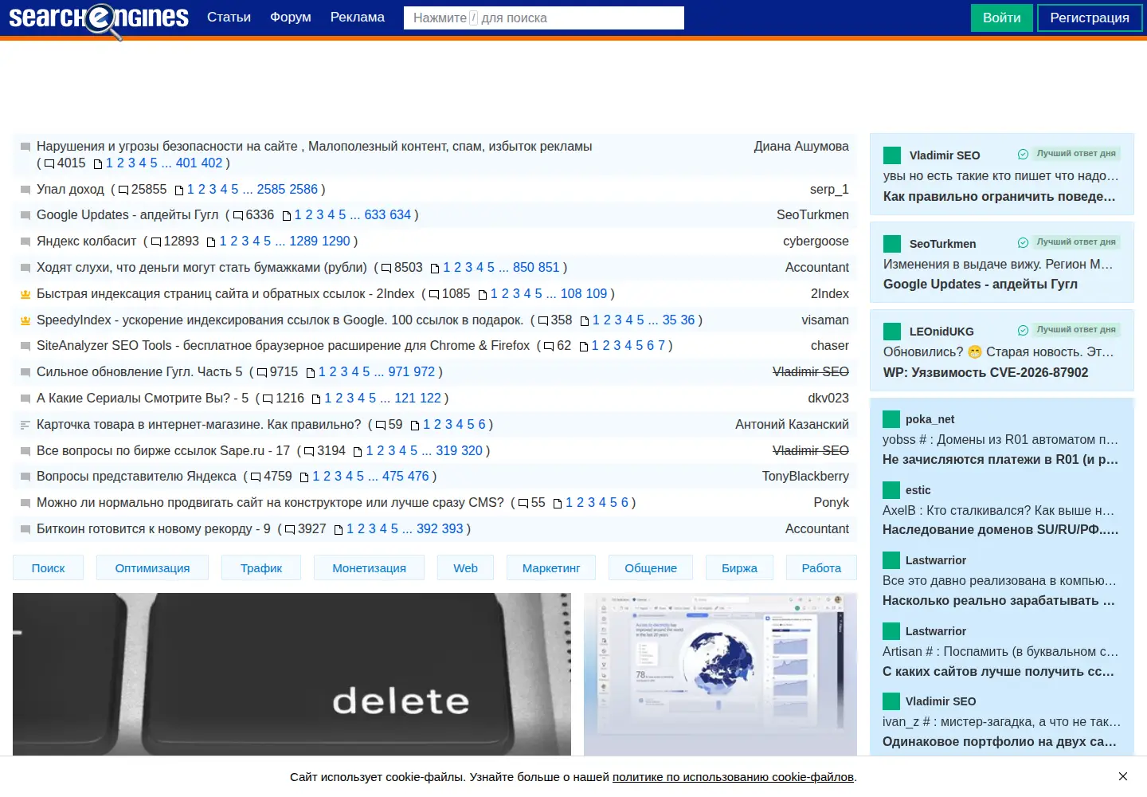Image resolution: width=1147 pixels, height=797 pixels.
Task: Click Vladimir SEO's green avatar in best answer
Action: pyautogui.click(x=892, y=155)
